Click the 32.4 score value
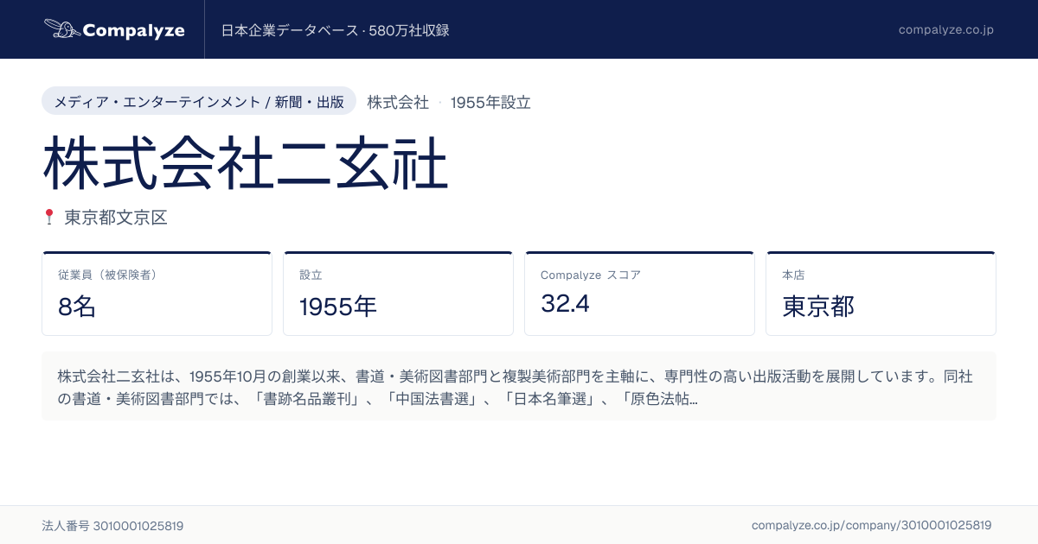 tap(565, 304)
